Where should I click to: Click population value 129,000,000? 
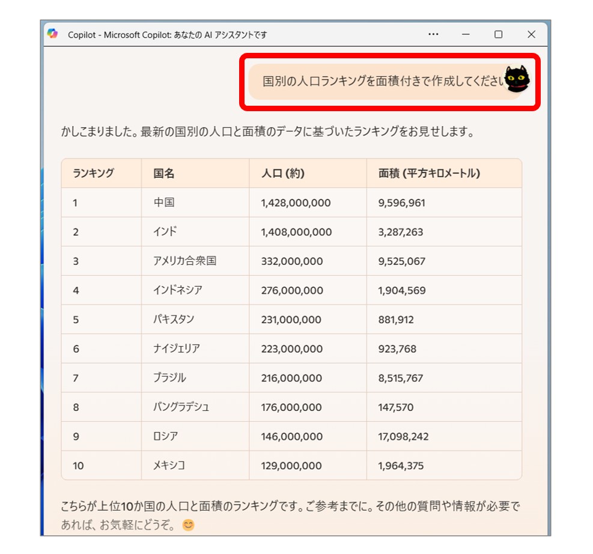pos(291,466)
